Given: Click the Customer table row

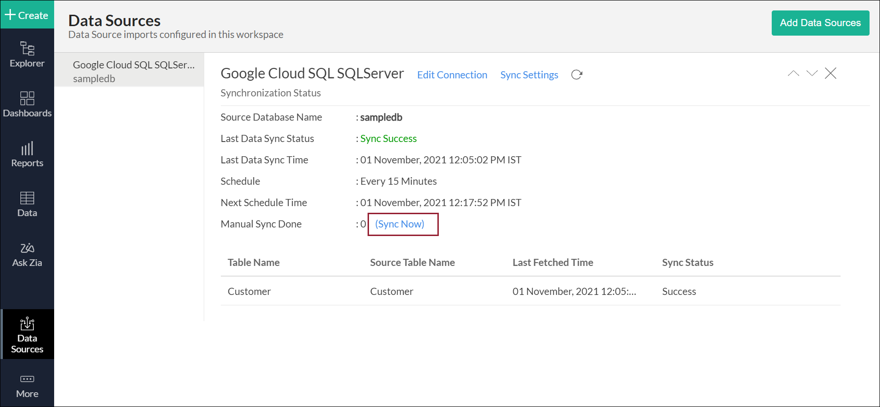Looking at the screenshot, I should [x=530, y=291].
